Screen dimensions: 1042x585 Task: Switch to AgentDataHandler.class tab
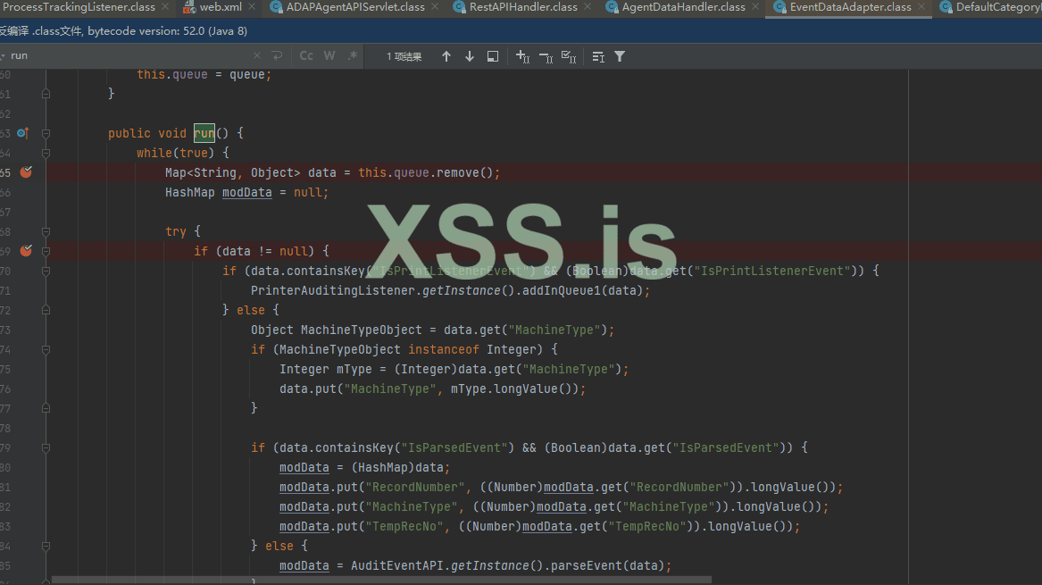click(x=683, y=7)
